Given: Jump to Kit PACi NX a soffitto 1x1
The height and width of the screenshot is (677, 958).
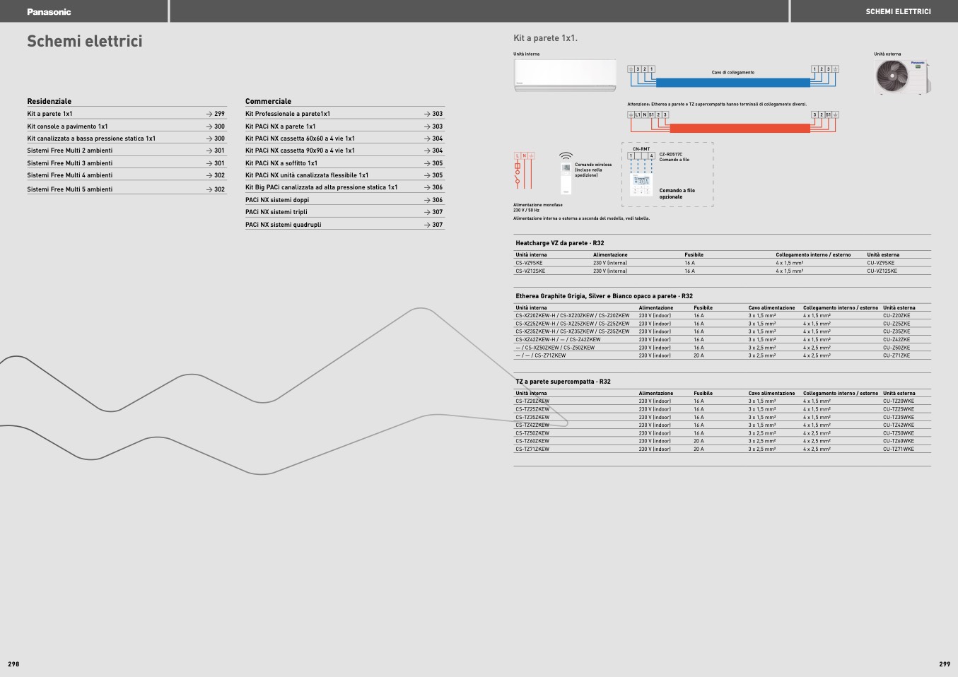Looking at the screenshot, I should coord(281,163).
